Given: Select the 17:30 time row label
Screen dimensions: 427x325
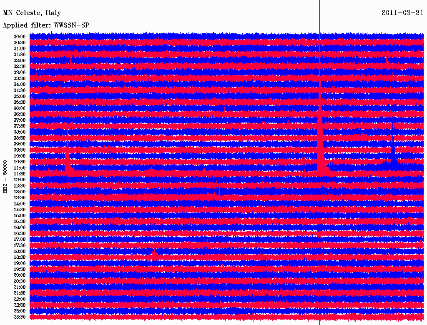Looking at the screenshot, I should point(20,245).
